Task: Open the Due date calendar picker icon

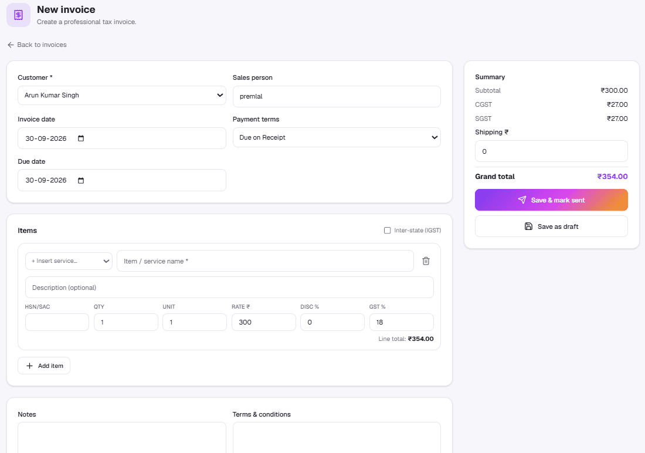Action: (x=81, y=180)
